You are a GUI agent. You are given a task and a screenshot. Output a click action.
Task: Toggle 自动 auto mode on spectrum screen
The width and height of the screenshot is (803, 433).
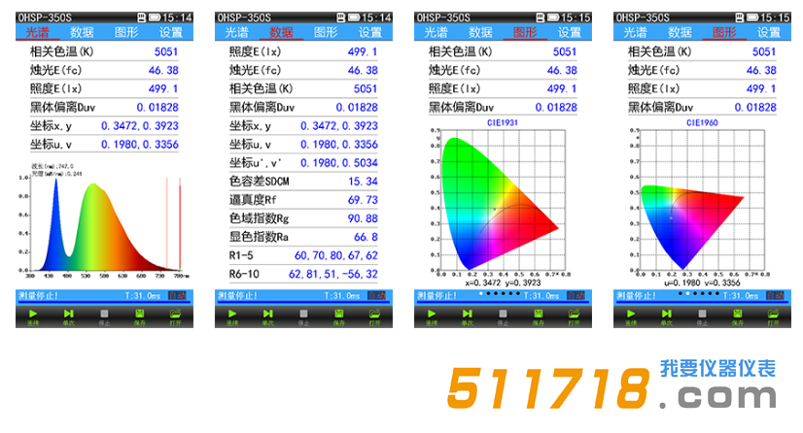[x=179, y=295]
